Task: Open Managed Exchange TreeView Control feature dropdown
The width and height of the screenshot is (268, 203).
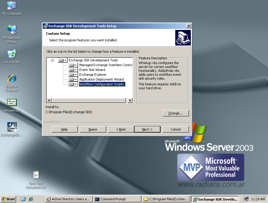Action: (73, 65)
